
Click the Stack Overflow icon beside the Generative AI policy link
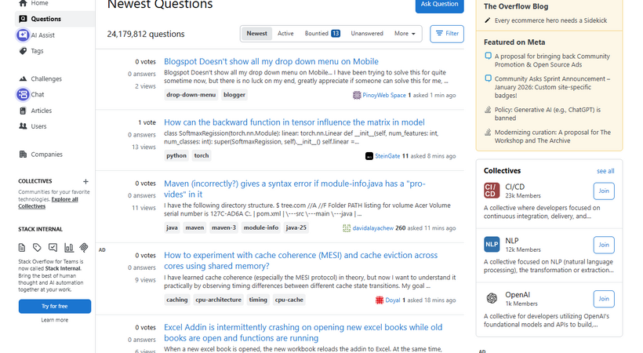[x=488, y=110]
